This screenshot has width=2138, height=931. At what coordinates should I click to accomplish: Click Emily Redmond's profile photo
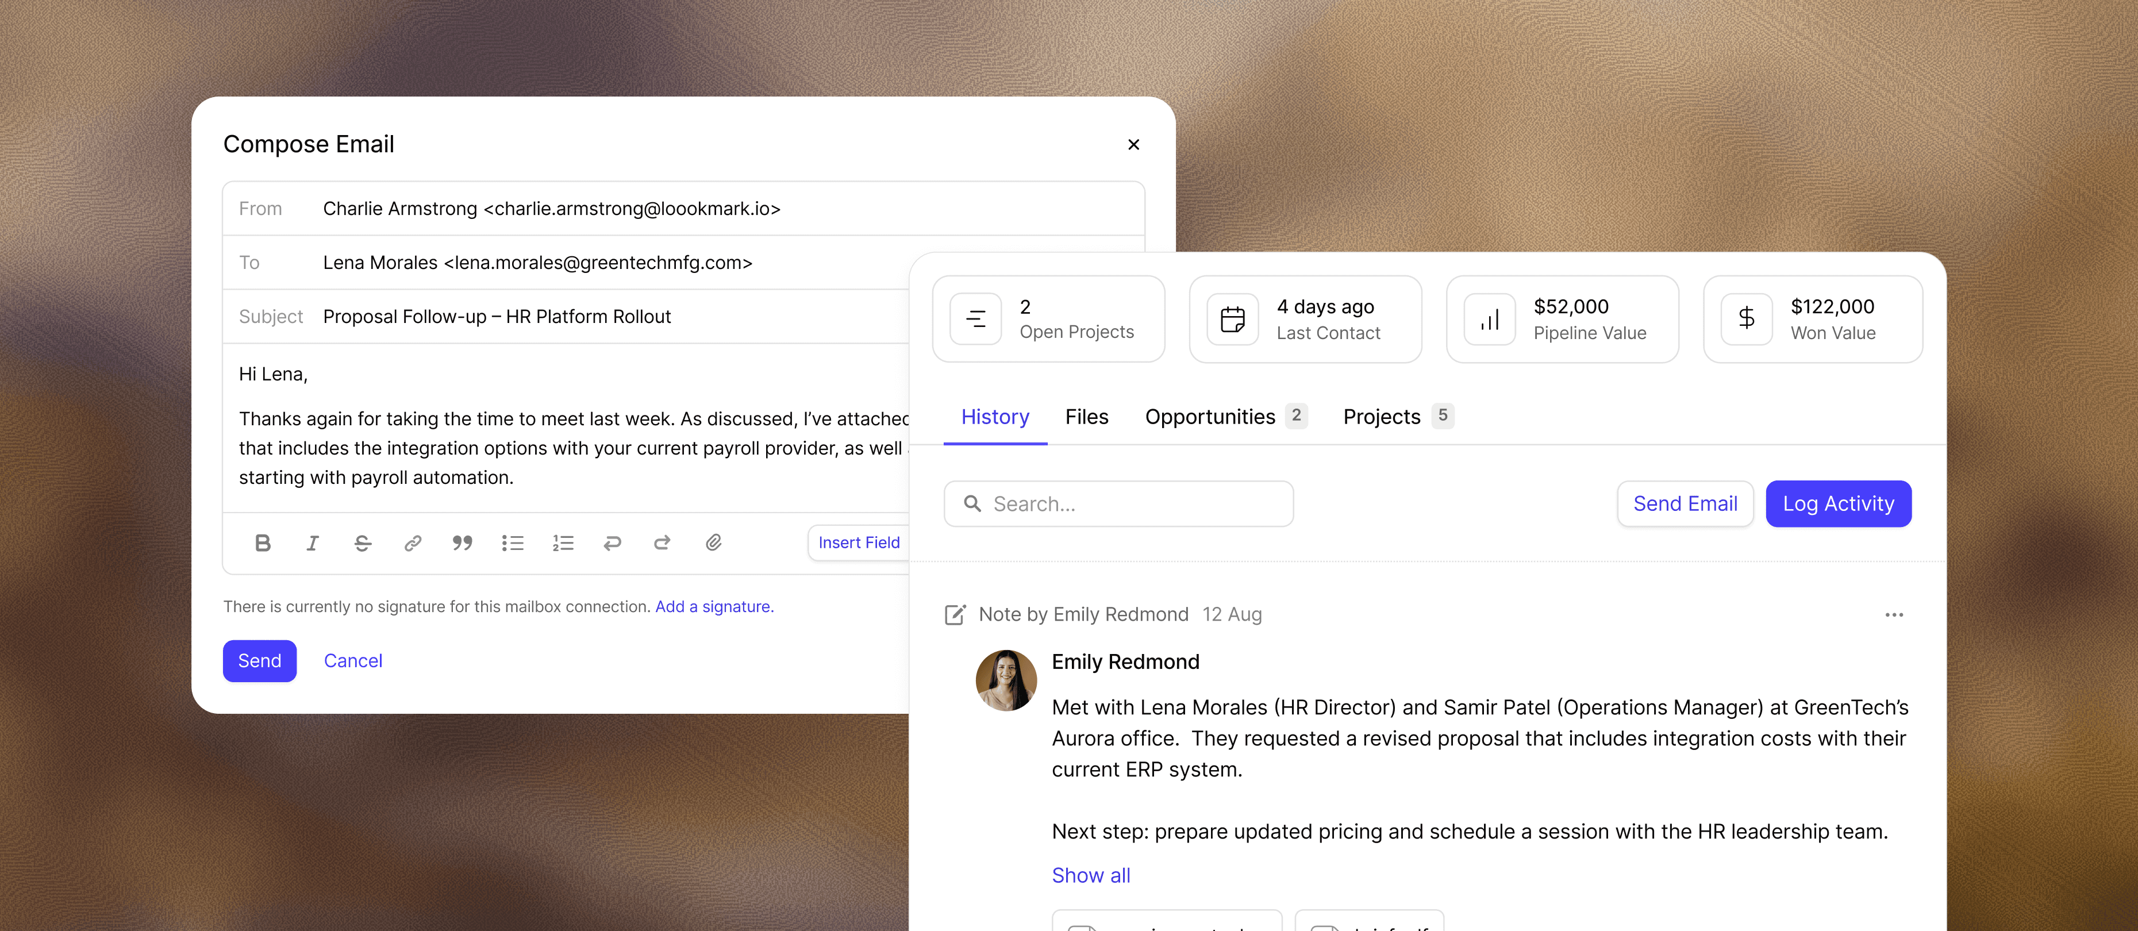click(x=1005, y=680)
